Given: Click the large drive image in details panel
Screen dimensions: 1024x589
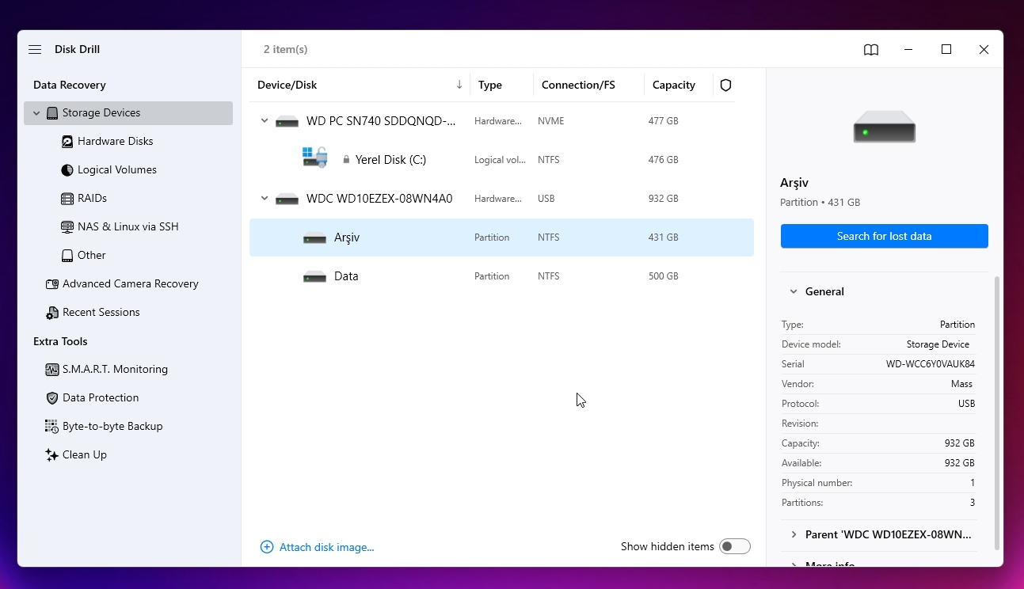Looking at the screenshot, I should pos(885,127).
